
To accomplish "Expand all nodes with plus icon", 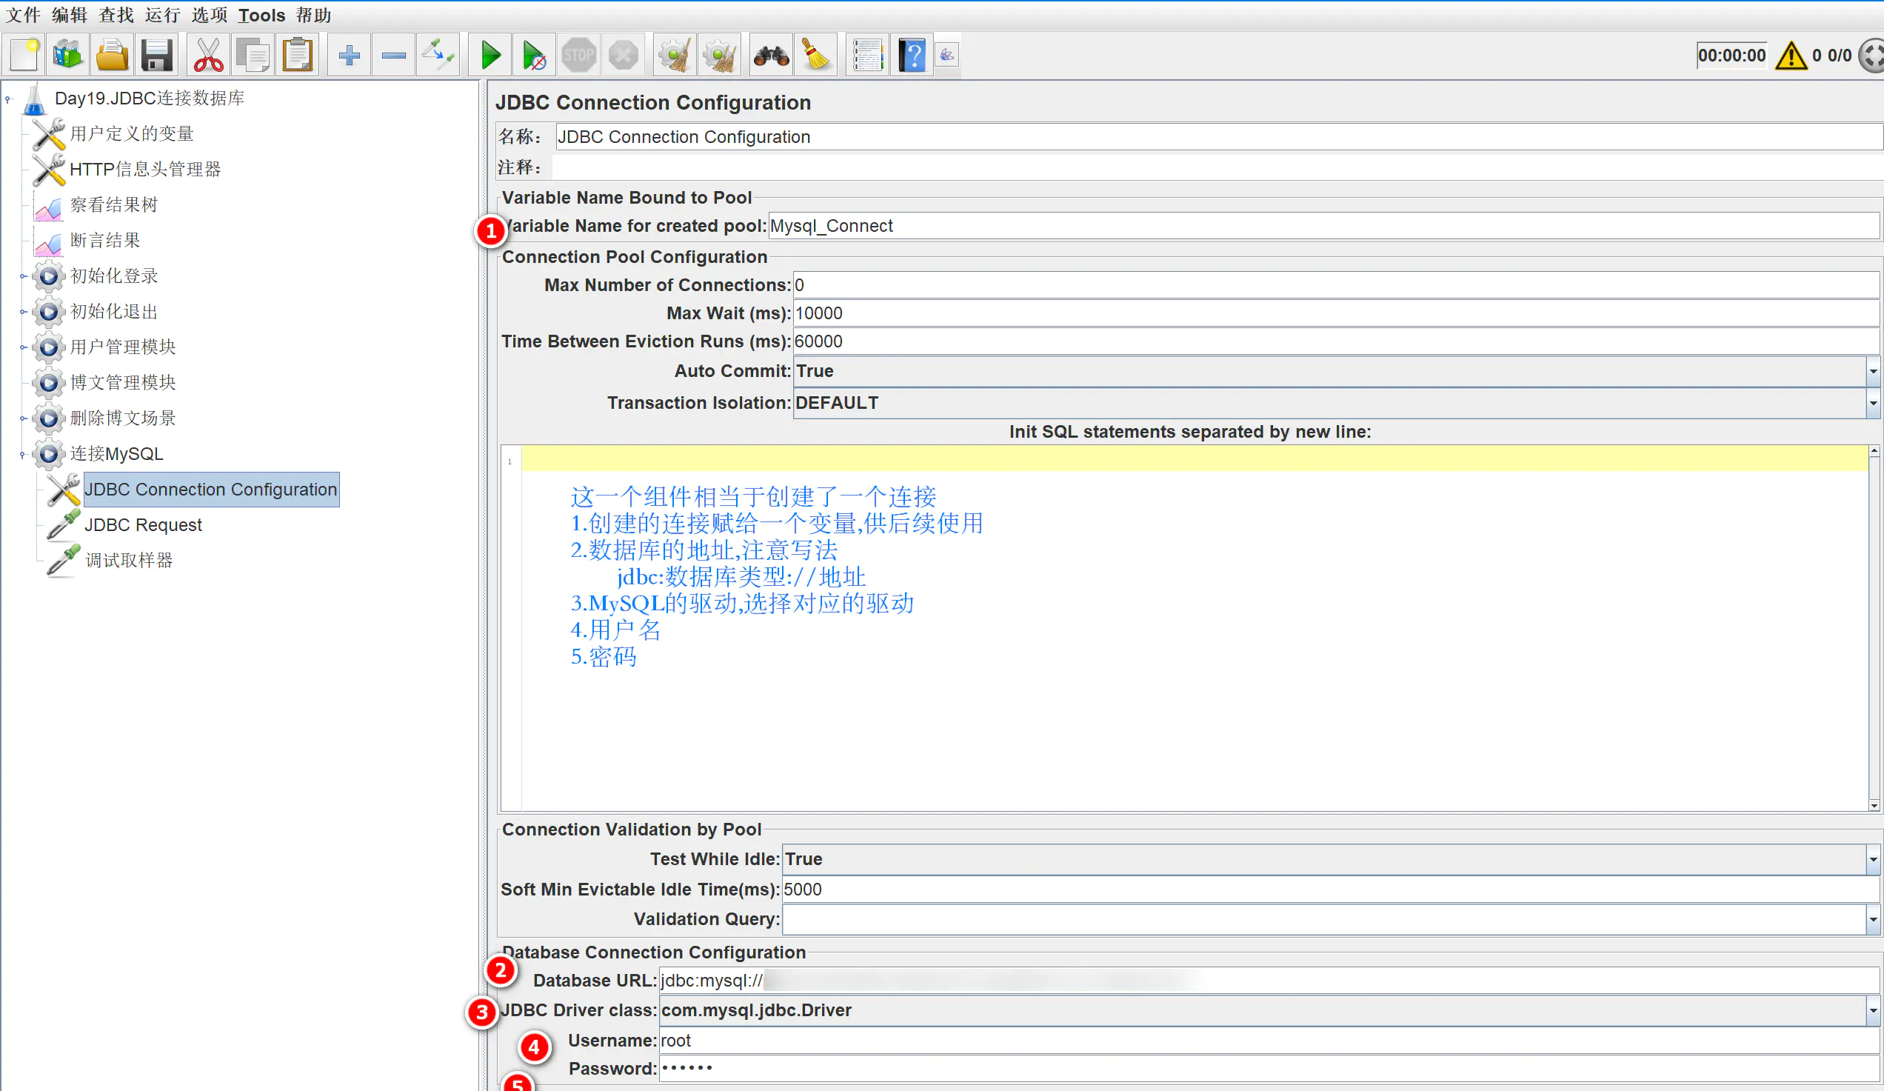I will point(349,56).
